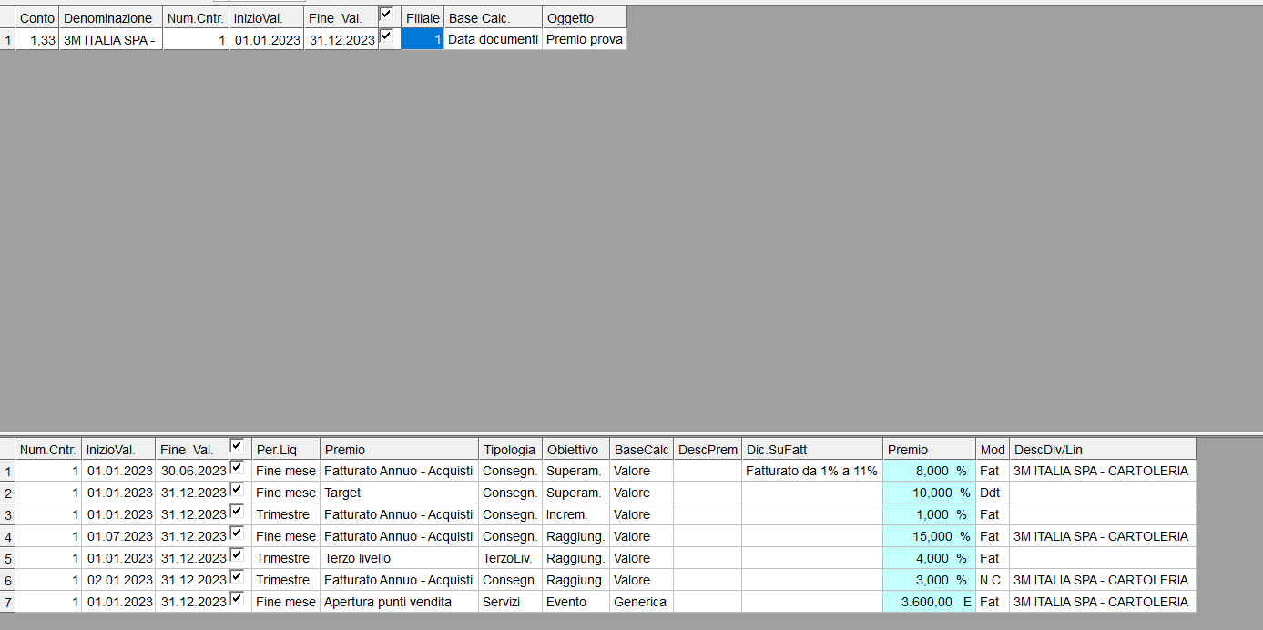Click the Obiettivo column header
The width and height of the screenshot is (1263, 630).
click(575, 450)
